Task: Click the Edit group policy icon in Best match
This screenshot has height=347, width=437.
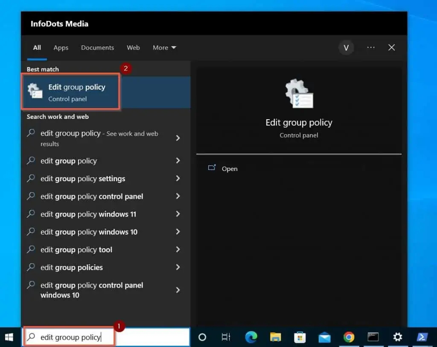Action: [x=35, y=91]
